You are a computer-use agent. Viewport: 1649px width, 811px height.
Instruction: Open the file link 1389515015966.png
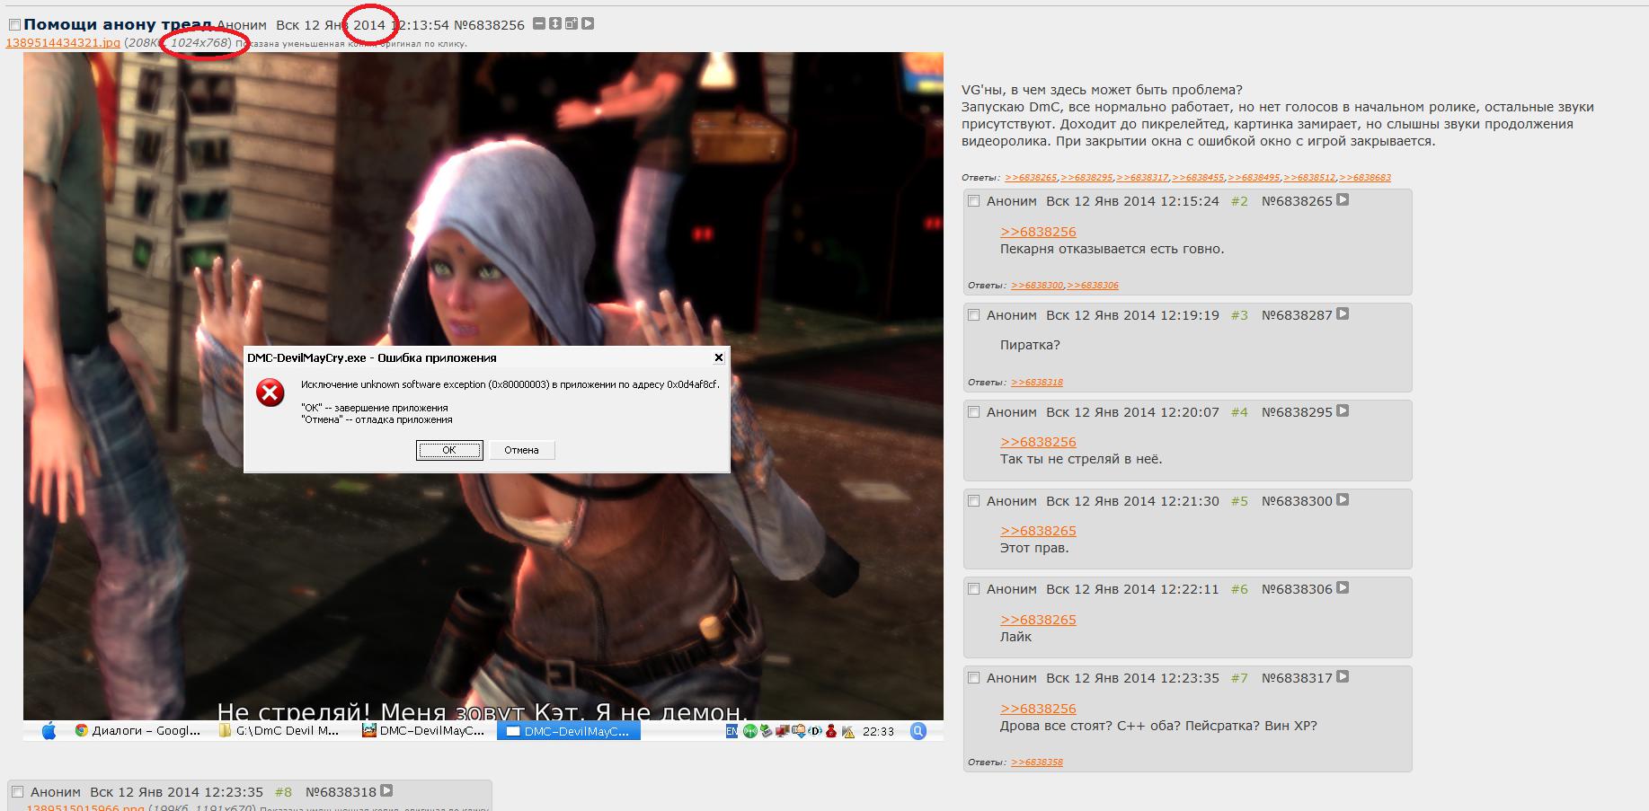point(84,807)
